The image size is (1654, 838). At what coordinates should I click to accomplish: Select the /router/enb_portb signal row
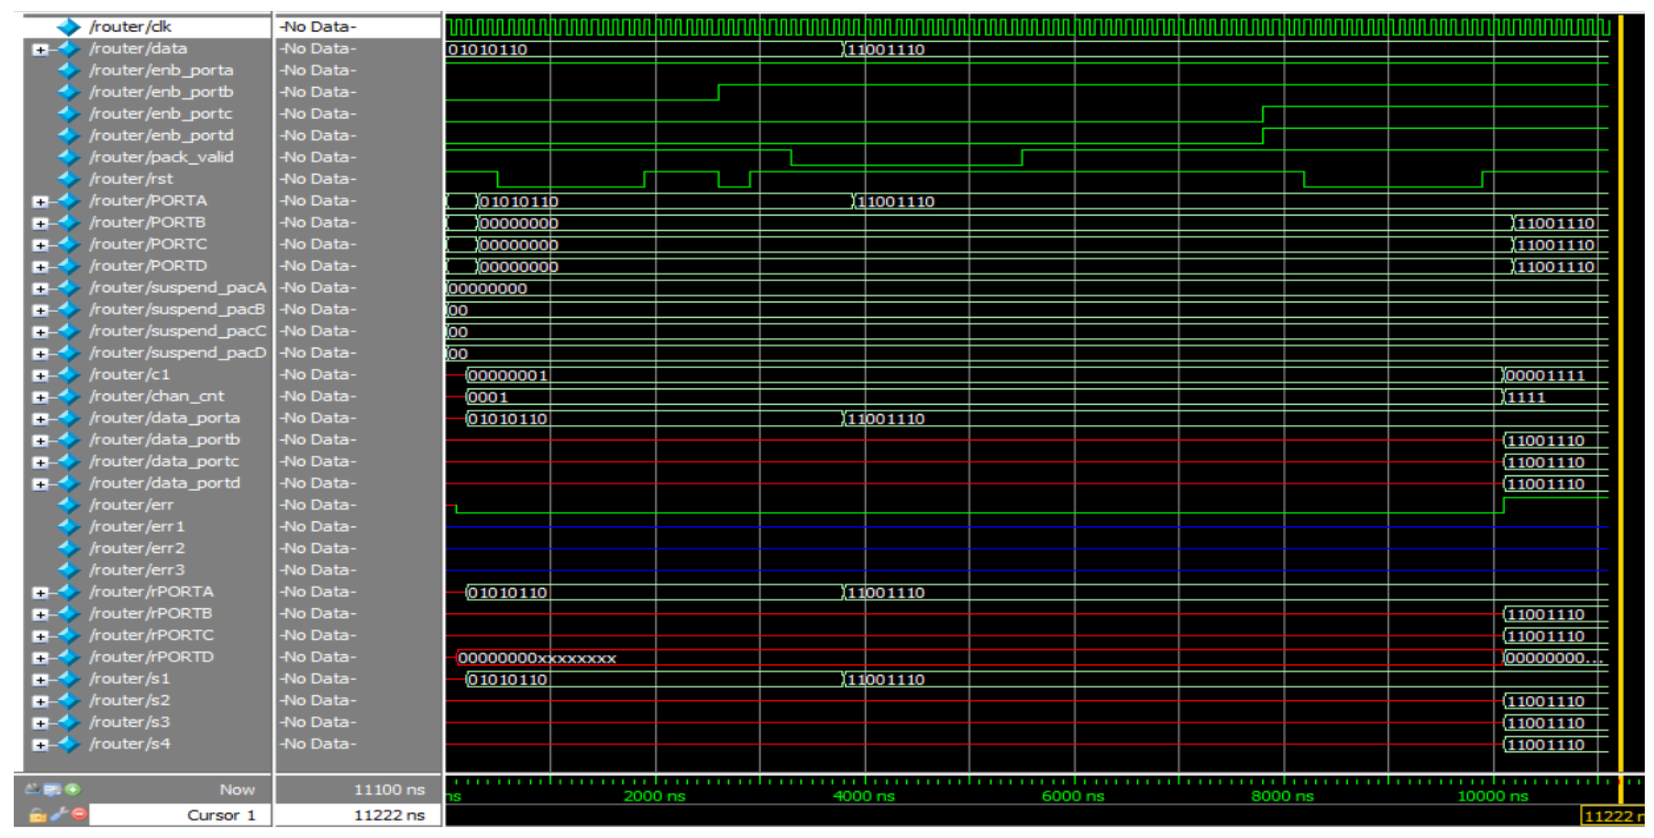coord(161,92)
